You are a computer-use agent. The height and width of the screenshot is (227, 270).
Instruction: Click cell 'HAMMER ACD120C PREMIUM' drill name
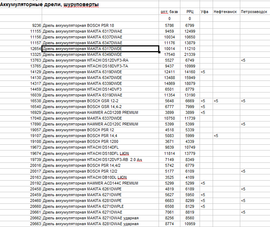pos(100,124)
